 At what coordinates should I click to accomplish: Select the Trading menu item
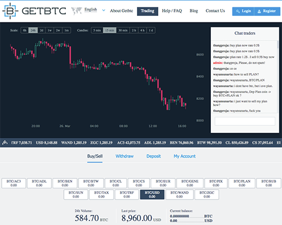(x=148, y=11)
